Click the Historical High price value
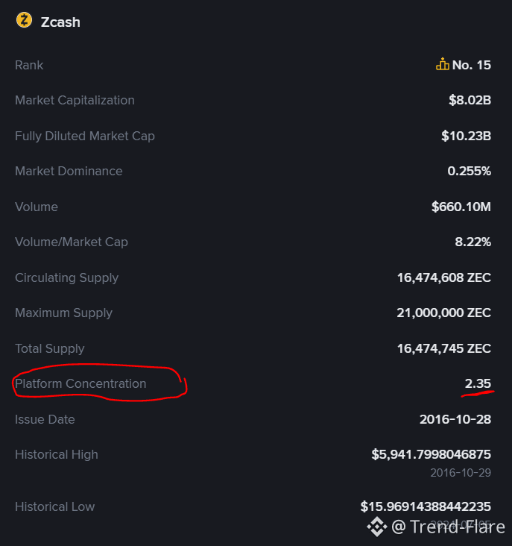Viewport: 512px width, 546px height. tap(431, 454)
